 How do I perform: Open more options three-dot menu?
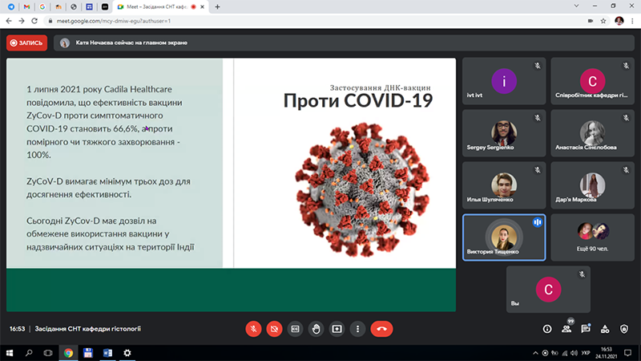(x=357, y=328)
